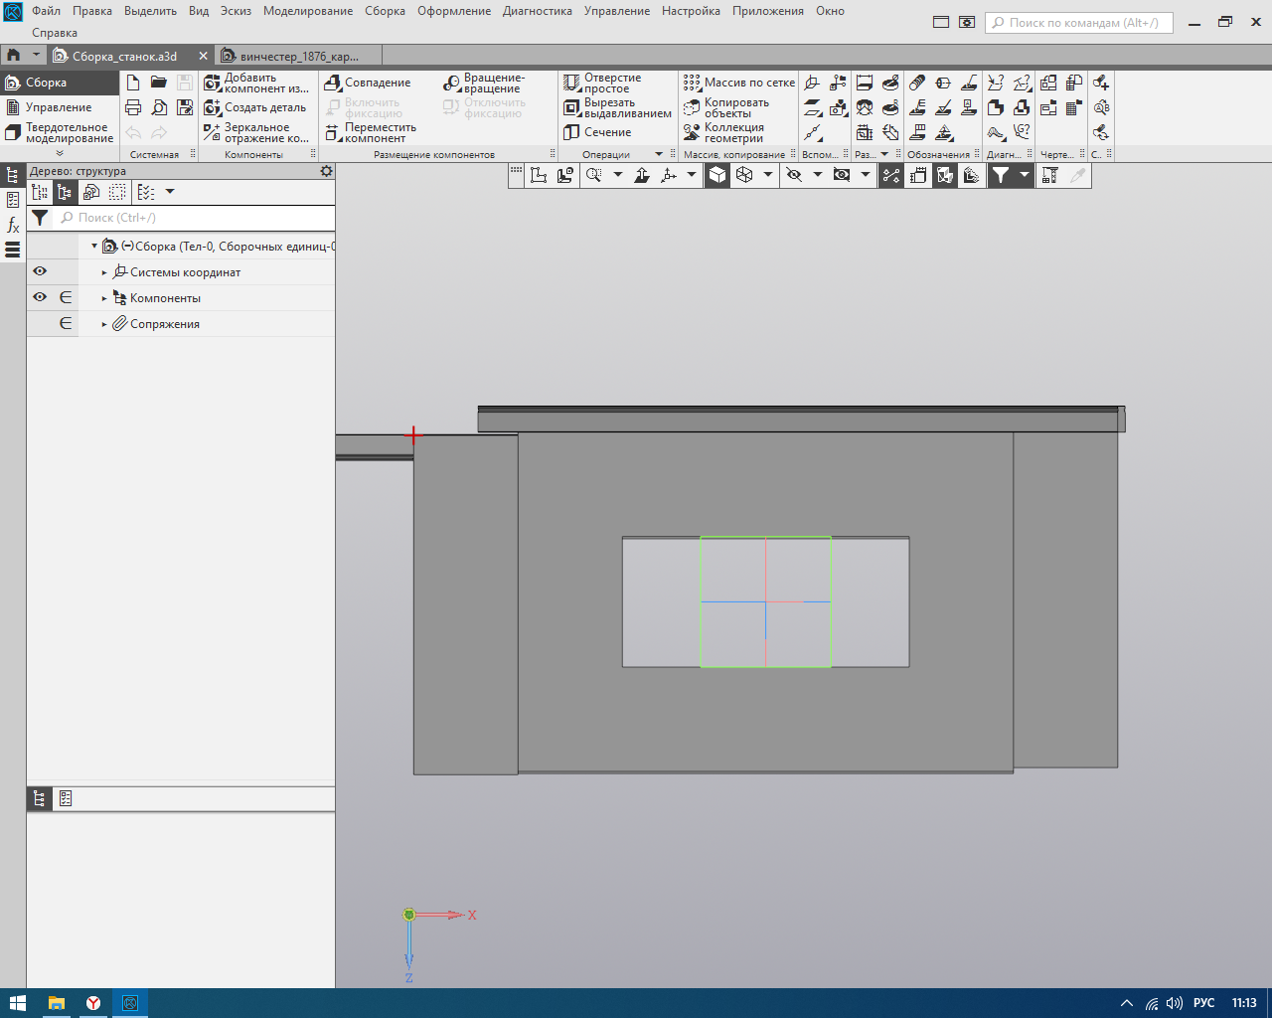Expand the Компоненты tree node
This screenshot has width=1272, height=1018.
[104, 298]
